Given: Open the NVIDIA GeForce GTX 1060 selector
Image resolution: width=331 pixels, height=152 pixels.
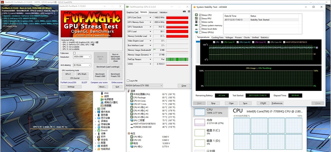Looking at the screenshot, I should click(144, 85).
